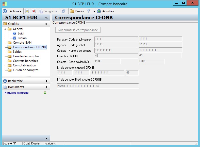Image resolution: width=200 pixels, height=147 pixels.
Task: Click the two-arrows sync toolbar icon
Action: [63, 11]
